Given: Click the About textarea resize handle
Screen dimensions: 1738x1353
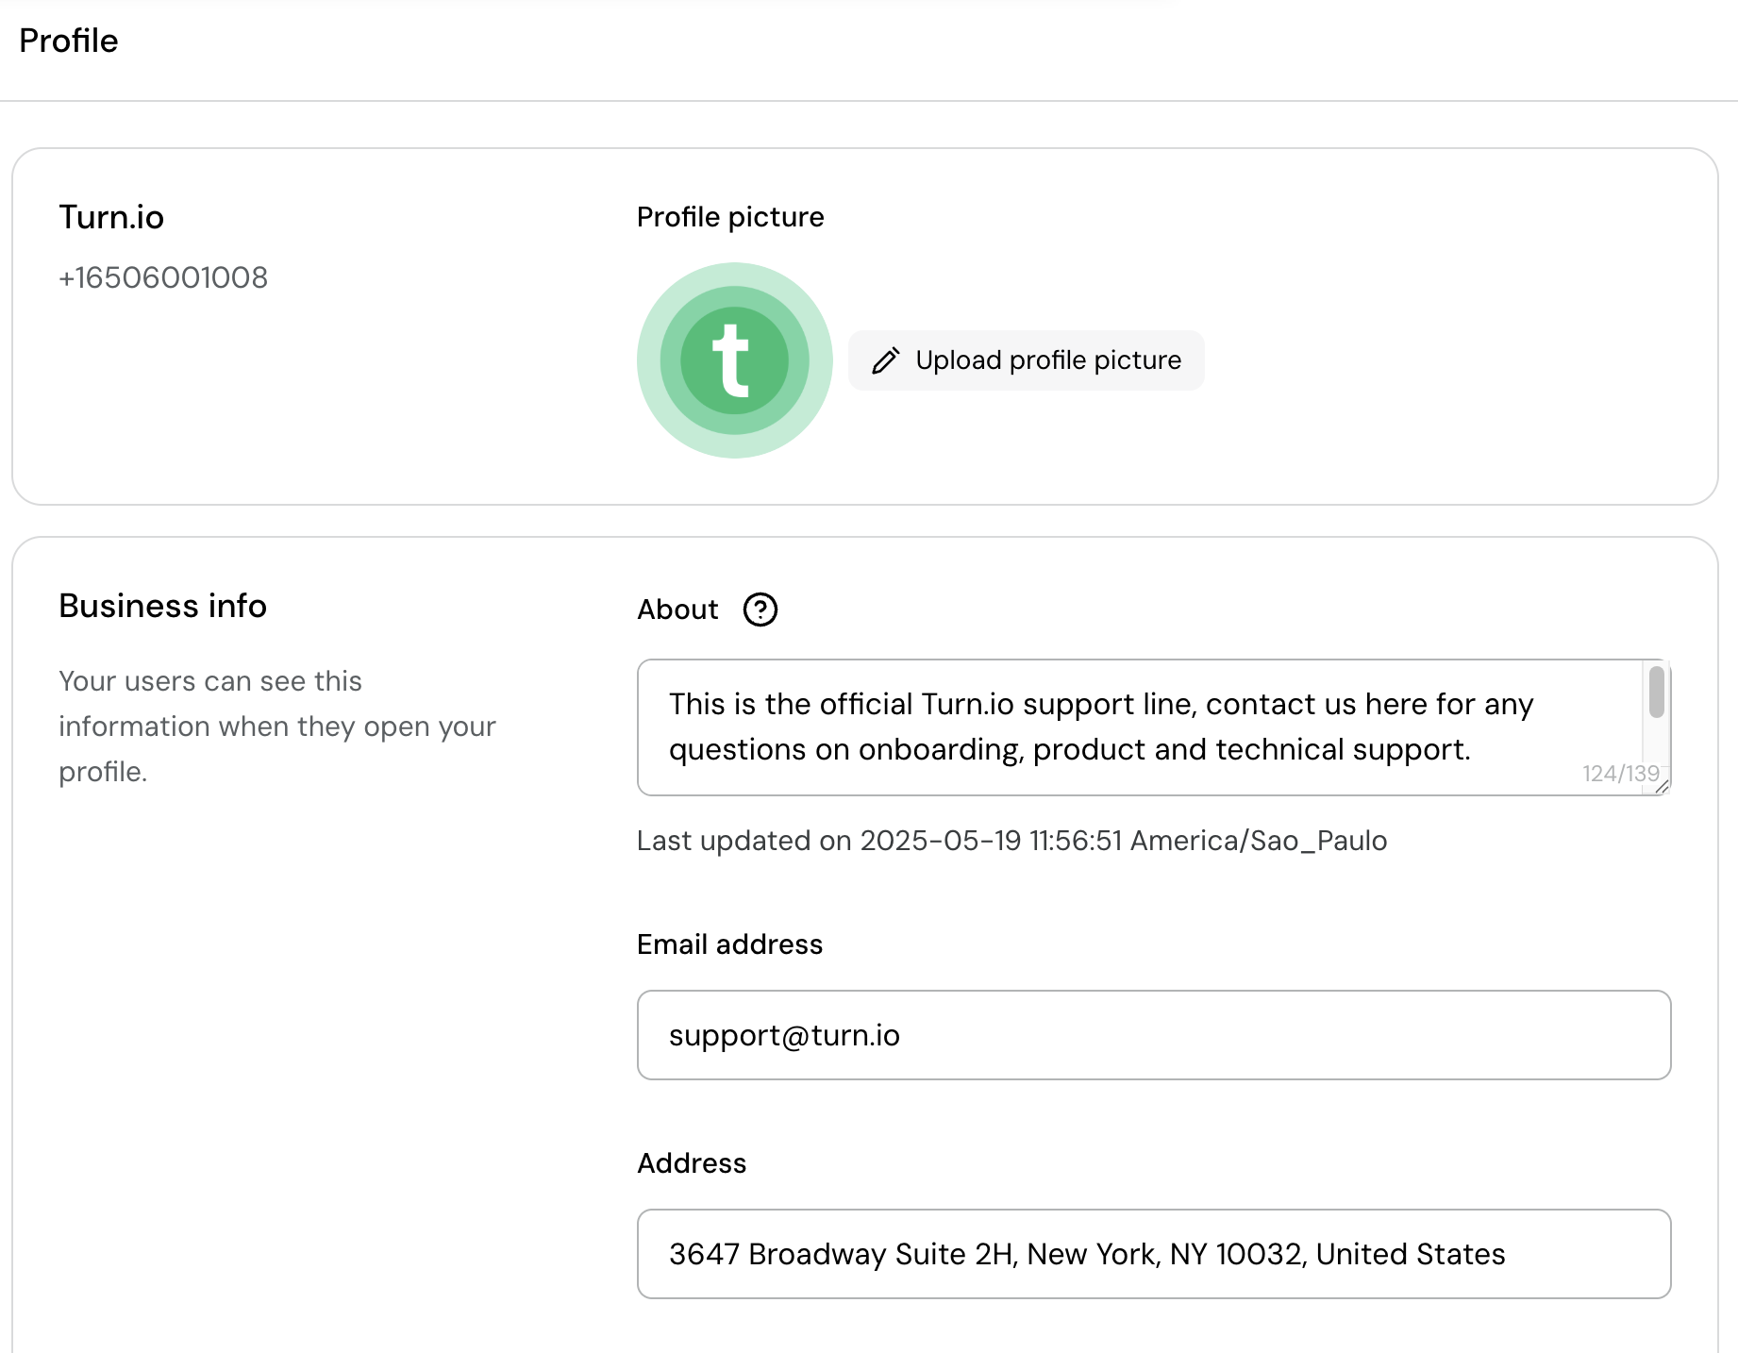Looking at the screenshot, I should 1662,786.
